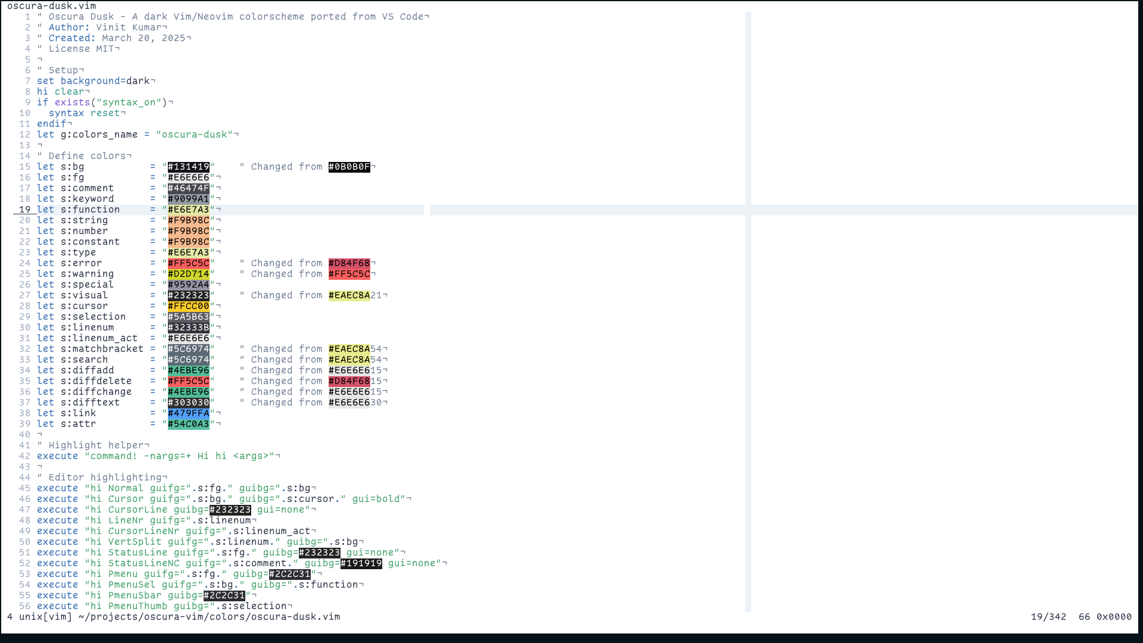Viewport: 1143px width, 643px height.
Task: Click the #9099A1 keyword color swatch
Action: click(189, 199)
